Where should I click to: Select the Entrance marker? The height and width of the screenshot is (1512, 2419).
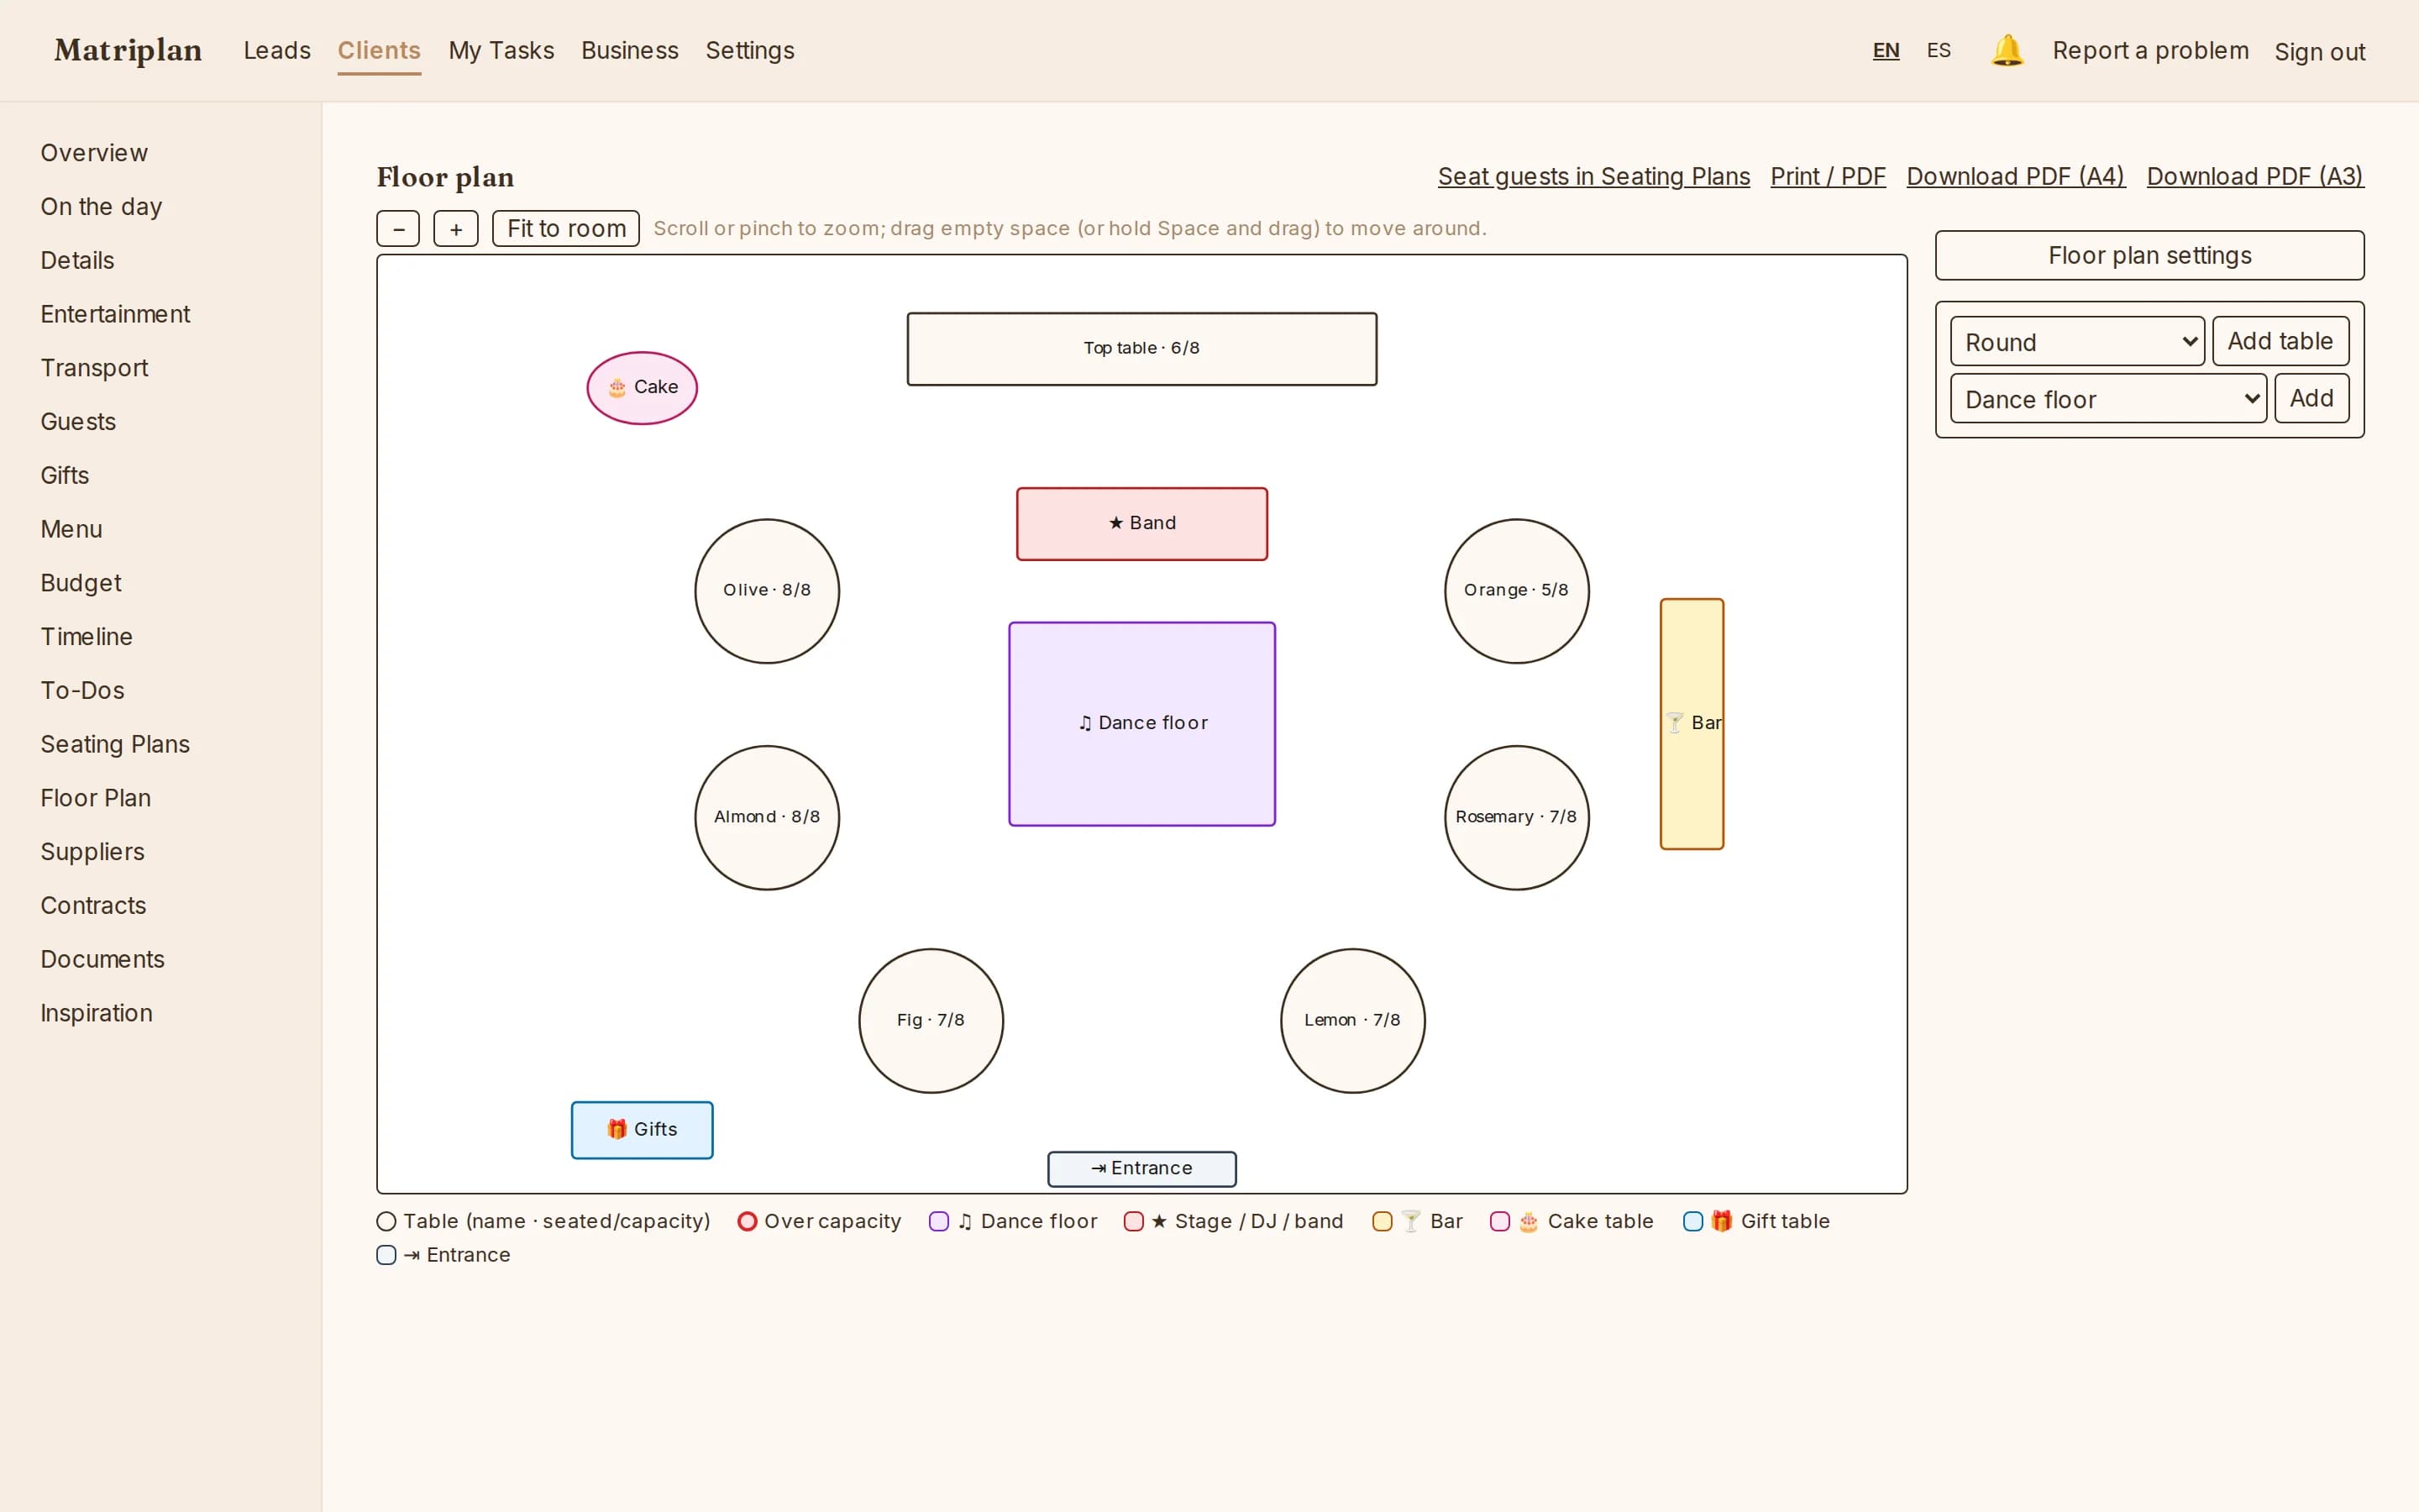pyautogui.click(x=1141, y=1169)
